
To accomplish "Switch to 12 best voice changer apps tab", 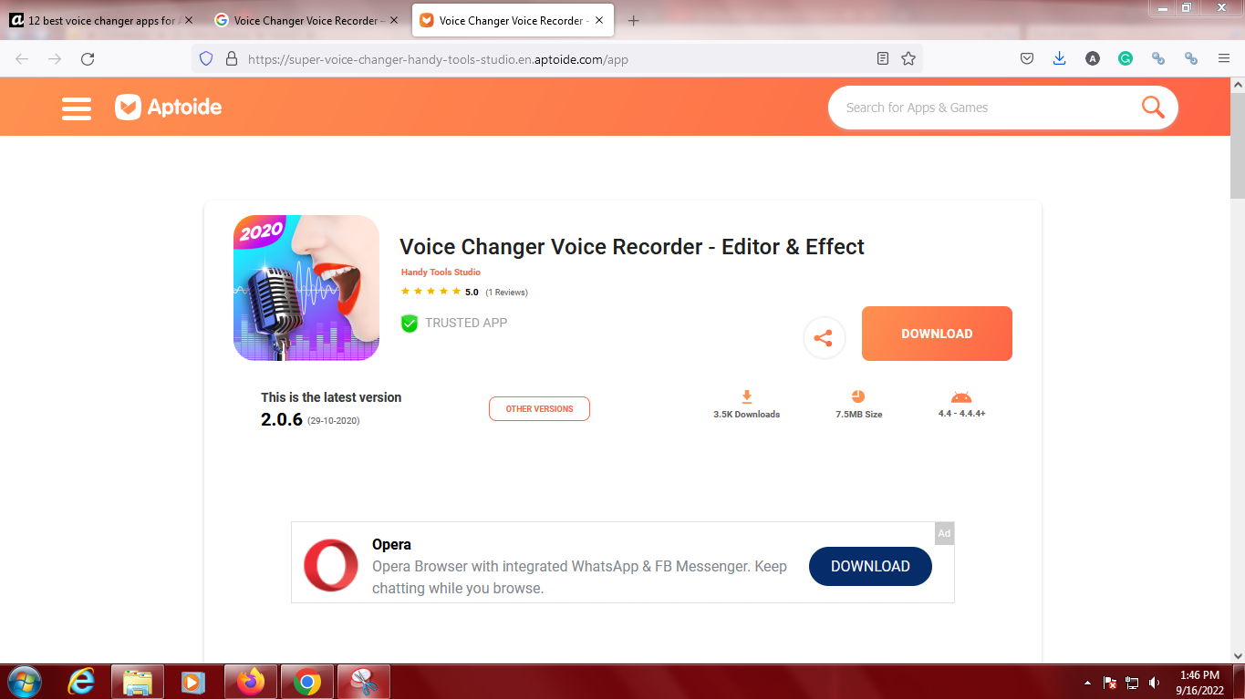I will tap(102, 20).
